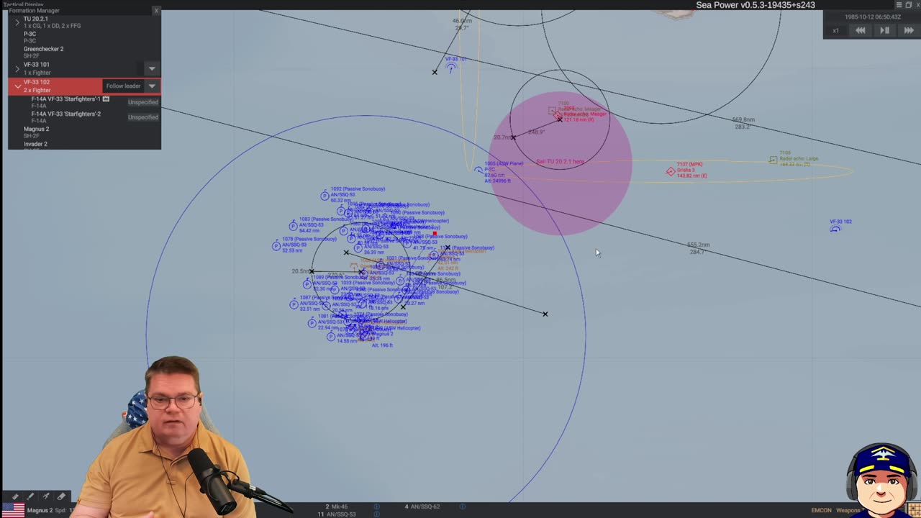Slow down time compression with rewind arrows
The height and width of the screenshot is (518, 921).
click(x=860, y=30)
